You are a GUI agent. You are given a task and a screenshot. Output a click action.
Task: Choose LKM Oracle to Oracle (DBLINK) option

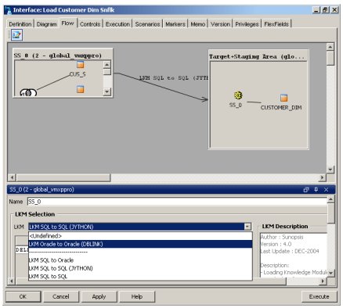(x=140, y=244)
